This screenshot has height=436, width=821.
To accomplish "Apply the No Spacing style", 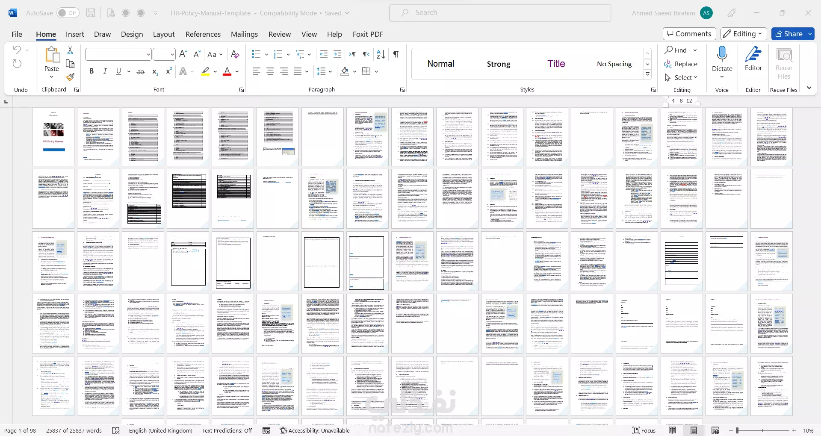I will tap(614, 64).
